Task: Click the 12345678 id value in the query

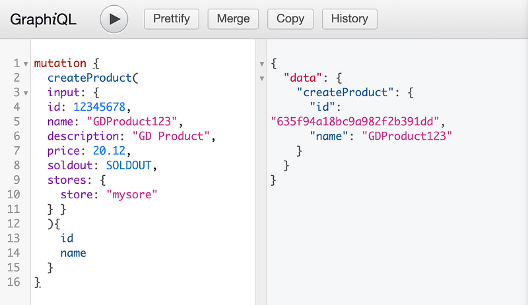Action: 96,107
